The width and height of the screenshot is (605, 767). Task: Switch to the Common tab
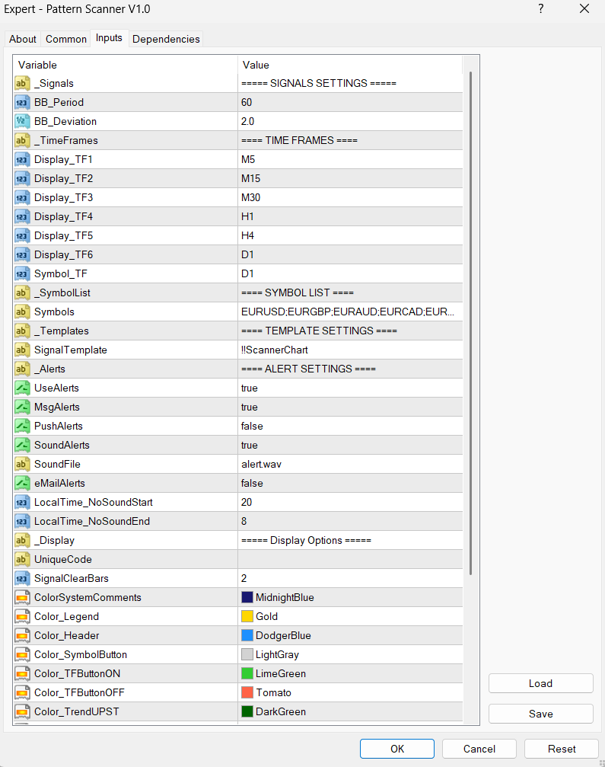pyautogui.click(x=66, y=39)
